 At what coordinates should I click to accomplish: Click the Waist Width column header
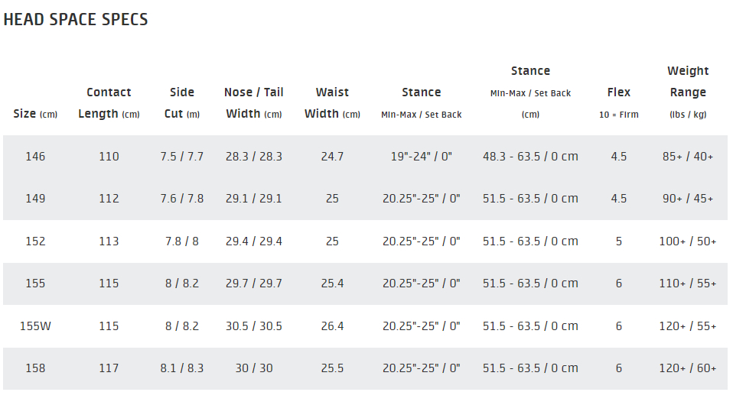click(332, 102)
